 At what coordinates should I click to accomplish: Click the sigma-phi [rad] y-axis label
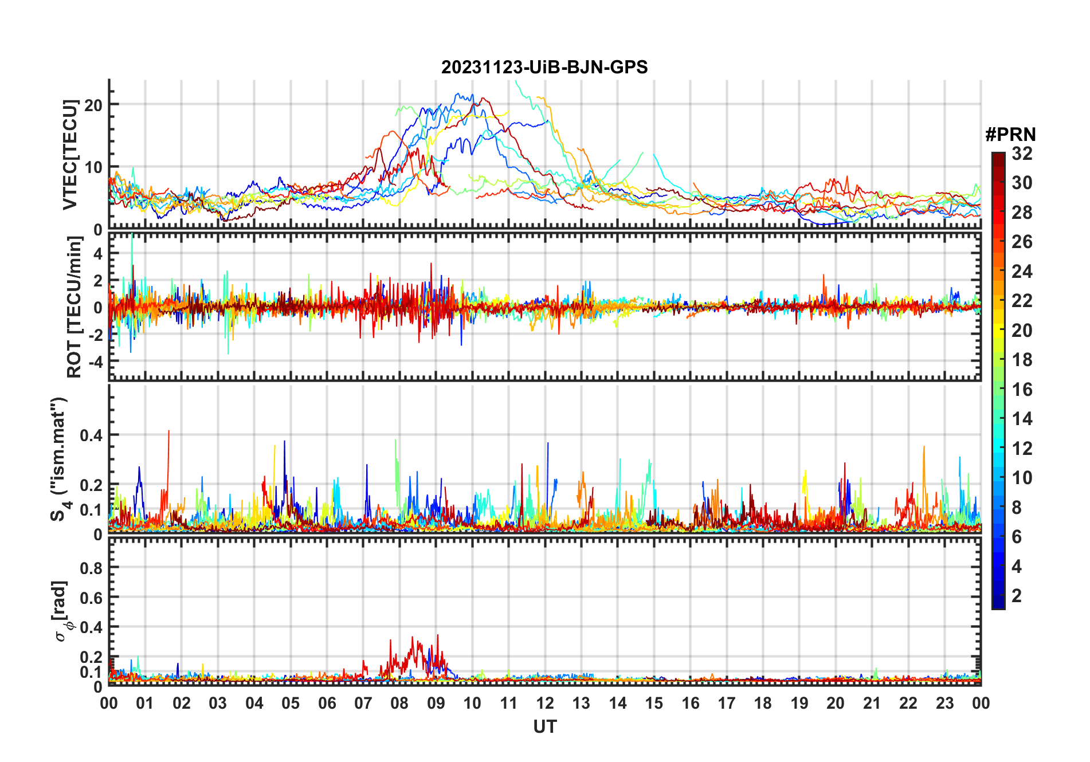62,611
